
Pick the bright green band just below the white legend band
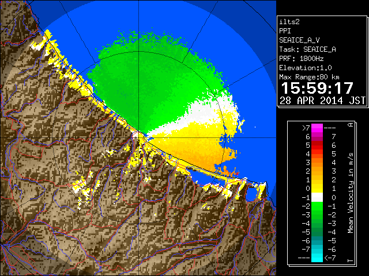point(317,206)
